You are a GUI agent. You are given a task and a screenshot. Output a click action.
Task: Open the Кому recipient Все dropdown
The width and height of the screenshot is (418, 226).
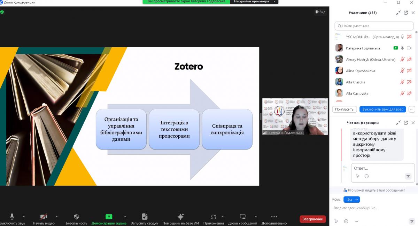[351, 200]
